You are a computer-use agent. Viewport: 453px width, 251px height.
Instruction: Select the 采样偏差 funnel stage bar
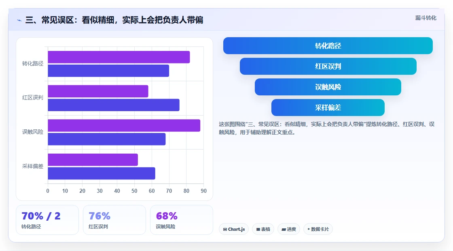[x=328, y=108]
